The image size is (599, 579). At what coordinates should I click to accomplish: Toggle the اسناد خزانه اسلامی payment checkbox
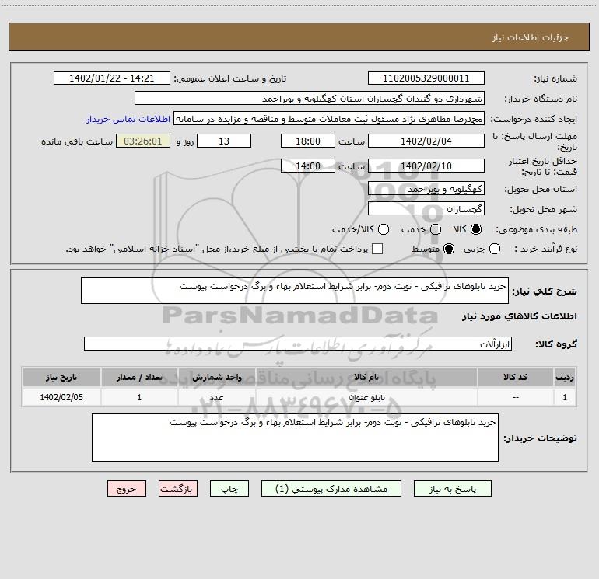[377, 249]
